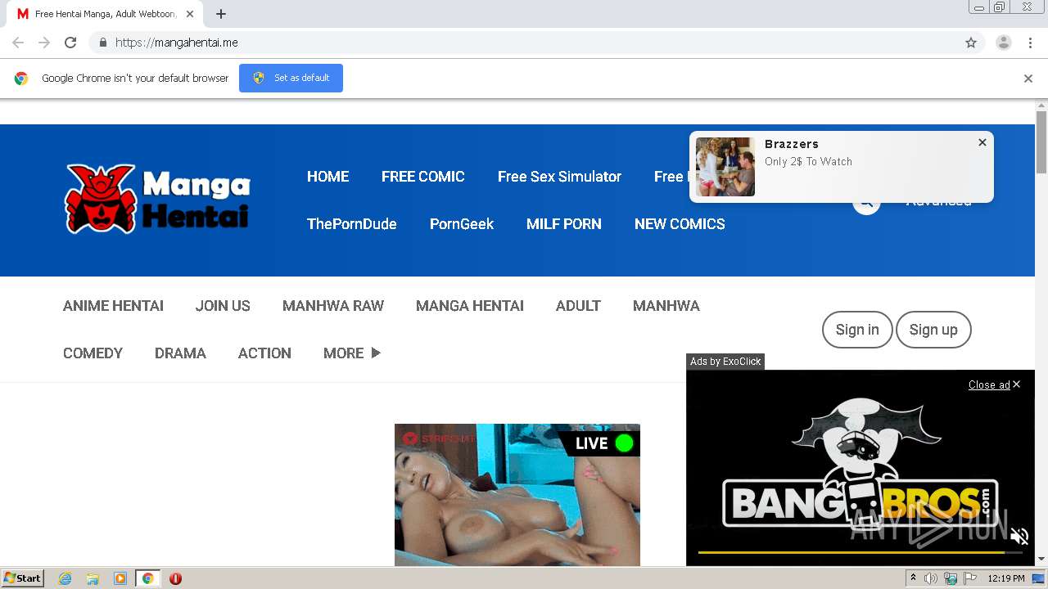Close the current browser tab
Image resolution: width=1048 pixels, height=589 pixels.
pyautogui.click(x=190, y=14)
